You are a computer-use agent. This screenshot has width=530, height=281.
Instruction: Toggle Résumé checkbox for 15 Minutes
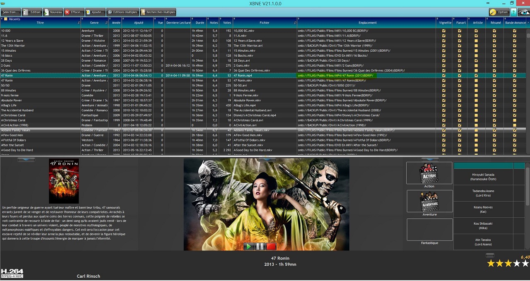tap(494, 50)
